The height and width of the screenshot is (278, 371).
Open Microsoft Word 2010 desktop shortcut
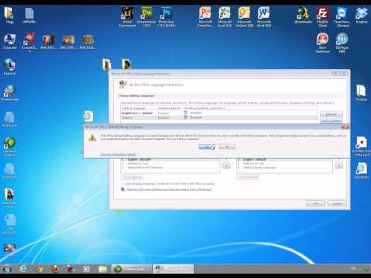(263, 17)
